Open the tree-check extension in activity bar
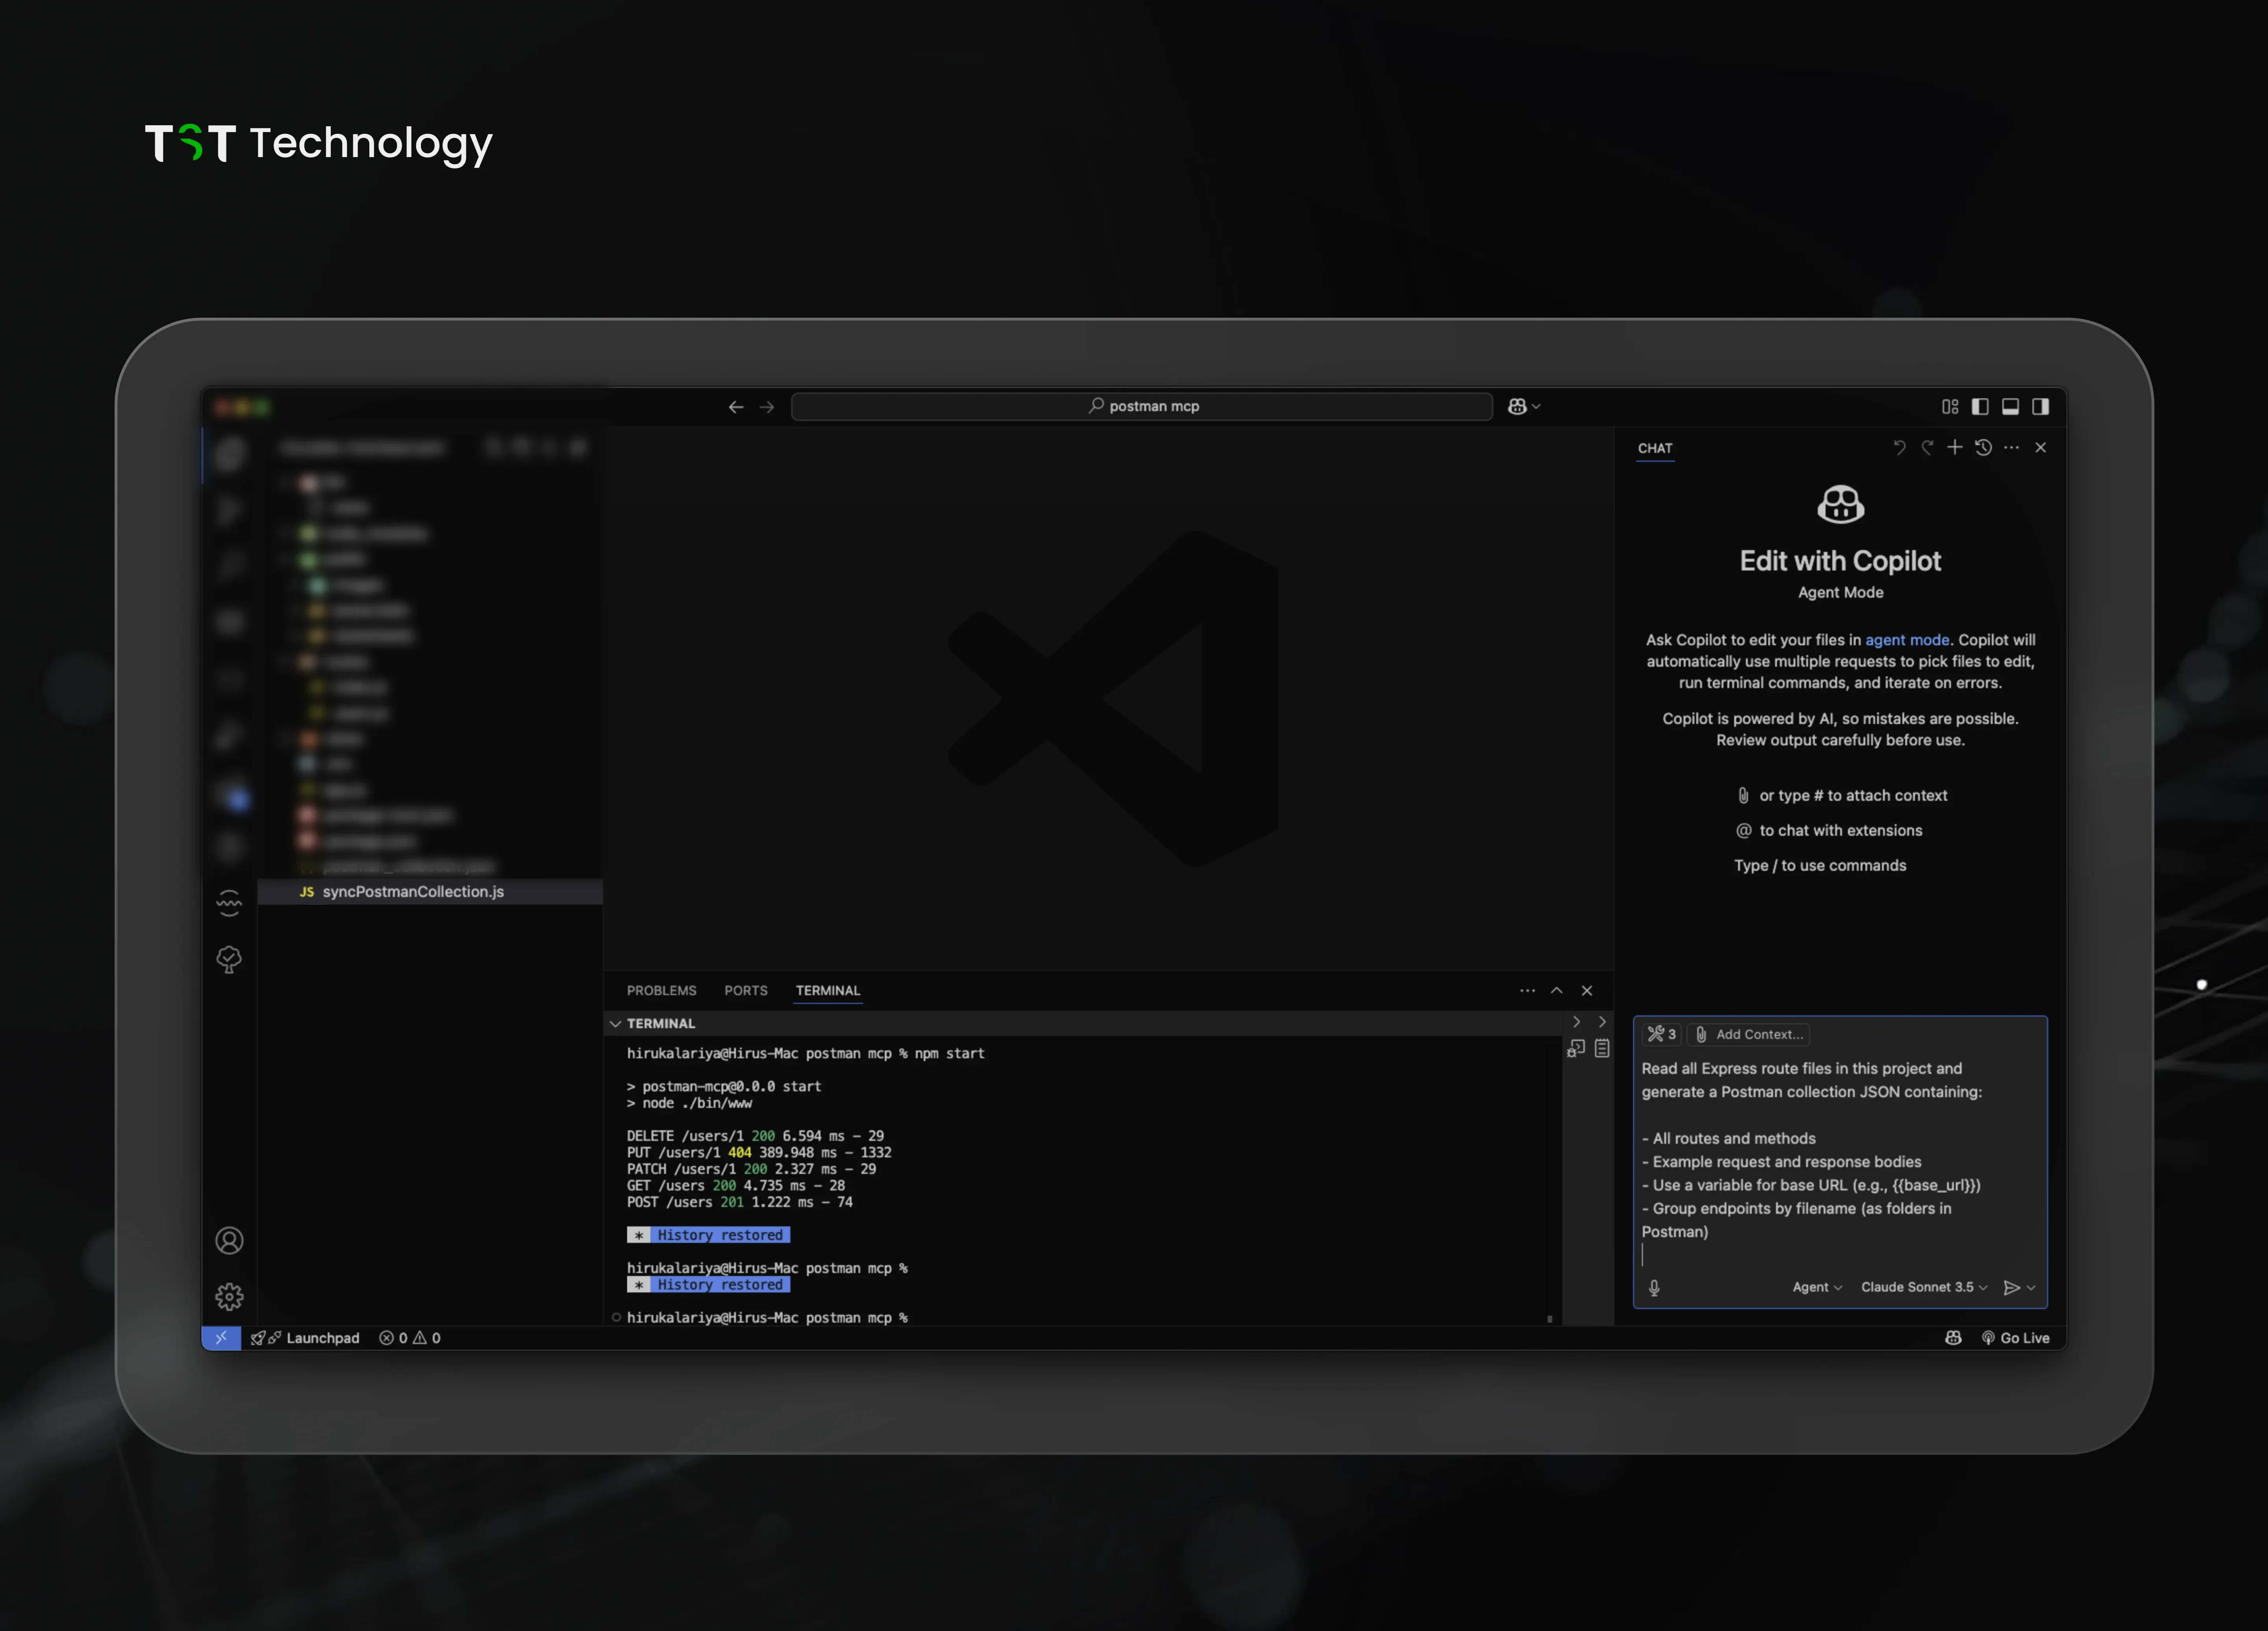 coord(229,960)
